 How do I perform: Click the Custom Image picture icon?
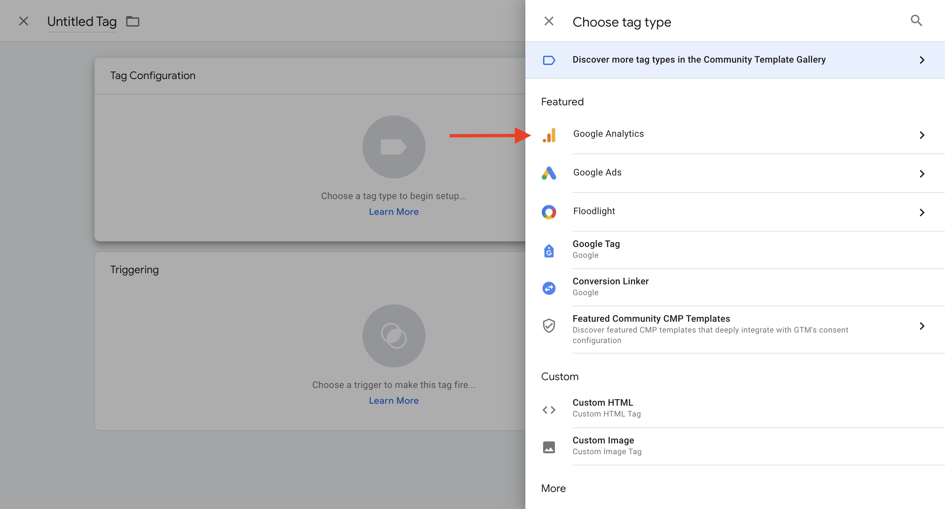549,447
